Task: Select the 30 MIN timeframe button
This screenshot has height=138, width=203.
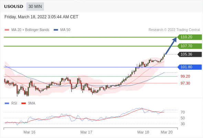Action: pos(35,7)
